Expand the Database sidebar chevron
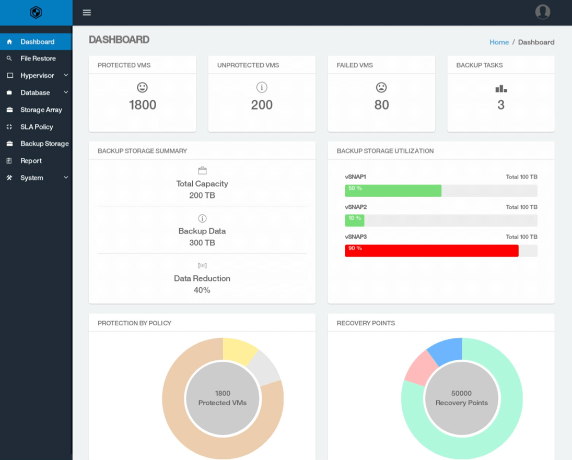Viewport: 572px width, 460px height. coord(66,92)
